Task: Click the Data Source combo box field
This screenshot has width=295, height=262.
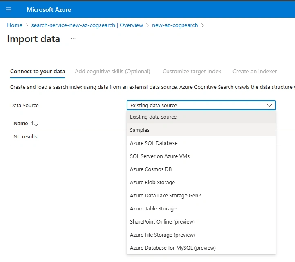Action: coord(201,105)
